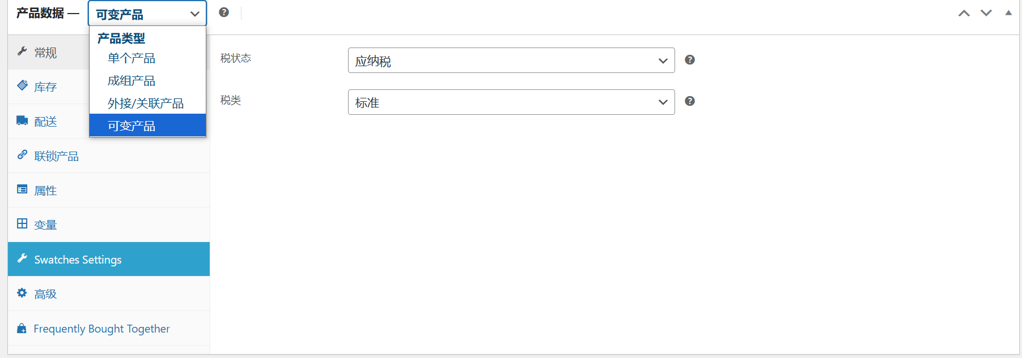Click the help icon beside 税类 dropdown
Viewport: 1022px width, 358px height.
pyautogui.click(x=689, y=101)
